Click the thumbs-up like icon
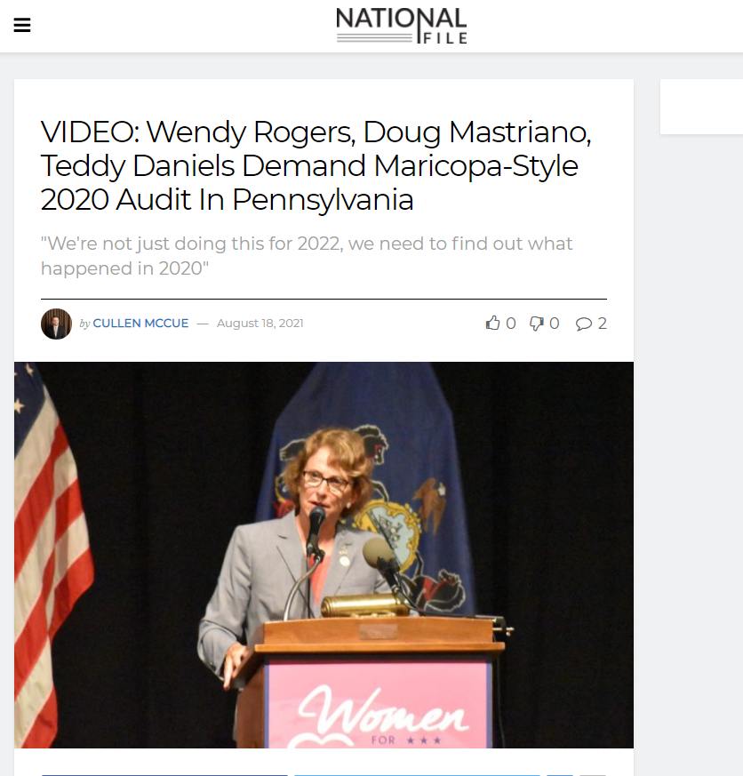 point(492,324)
